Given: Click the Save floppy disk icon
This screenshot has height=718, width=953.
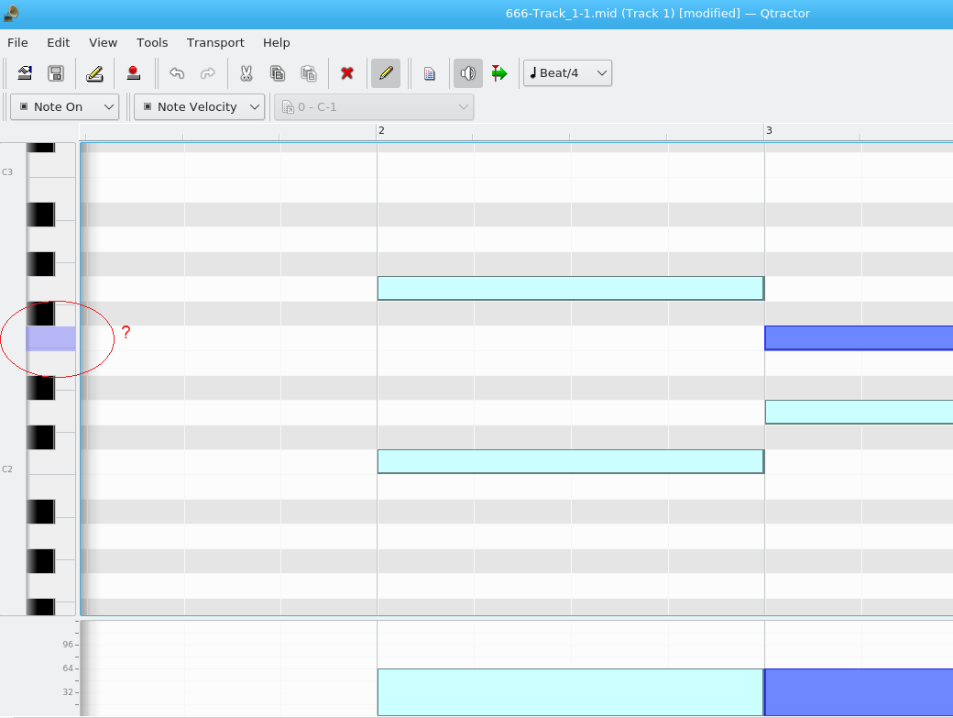Looking at the screenshot, I should tap(56, 73).
